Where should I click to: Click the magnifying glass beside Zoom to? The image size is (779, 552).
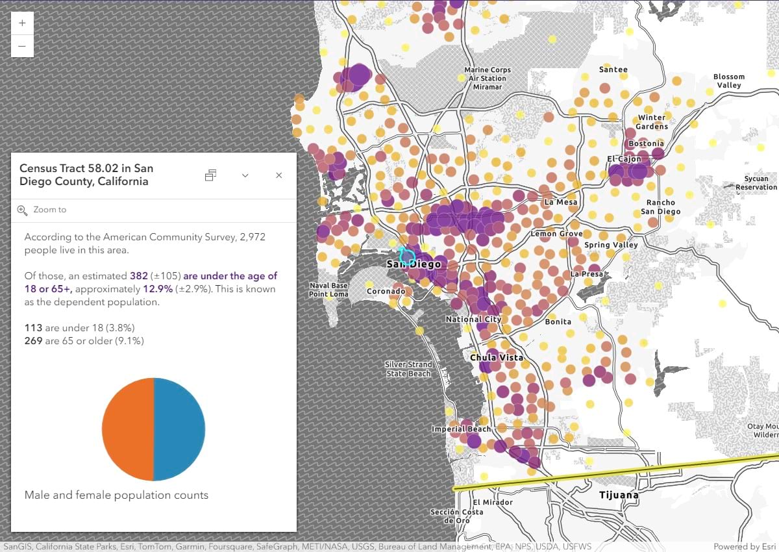[x=21, y=209]
